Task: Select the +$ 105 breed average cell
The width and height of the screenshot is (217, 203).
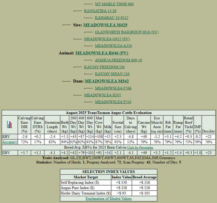Action: point(144,193)
